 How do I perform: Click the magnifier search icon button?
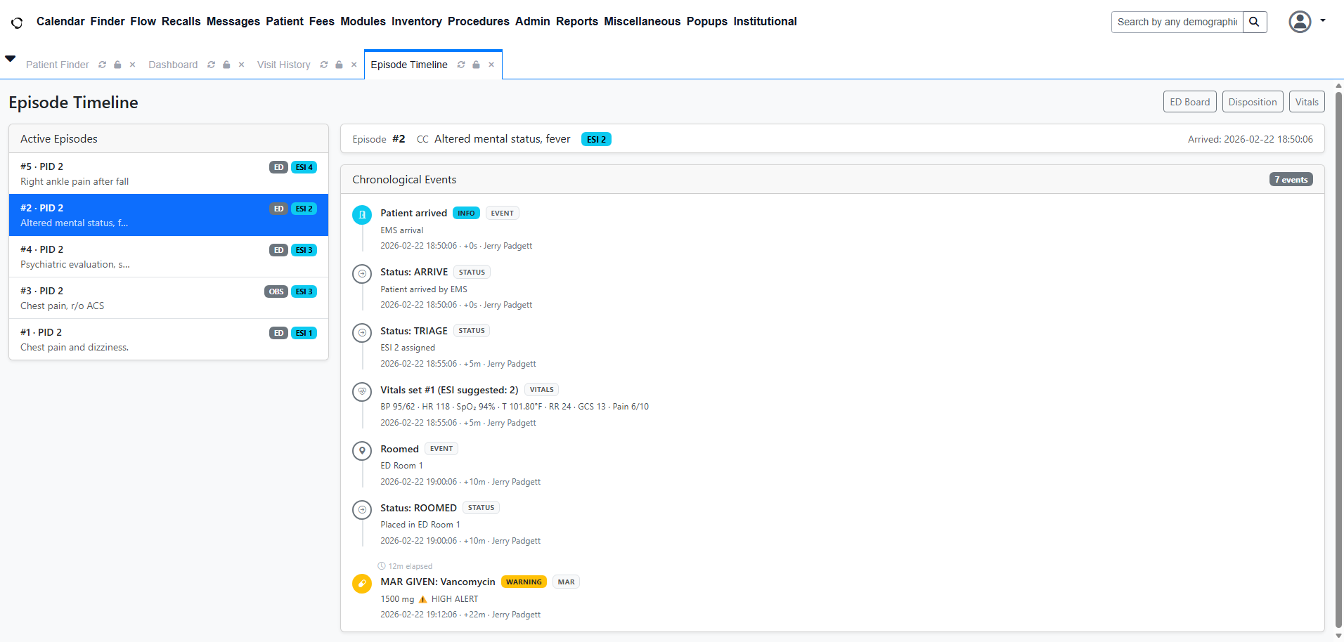1254,22
